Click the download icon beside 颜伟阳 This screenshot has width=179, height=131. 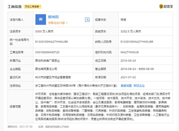(87, 20)
